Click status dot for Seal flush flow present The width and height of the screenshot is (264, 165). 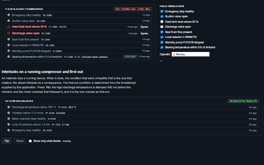(x=9, y=39)
